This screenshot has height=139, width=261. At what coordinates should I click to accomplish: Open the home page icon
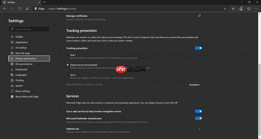click(x=27, y=9)
